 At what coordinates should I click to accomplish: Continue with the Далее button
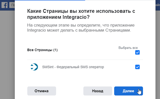tap(128, 91)
